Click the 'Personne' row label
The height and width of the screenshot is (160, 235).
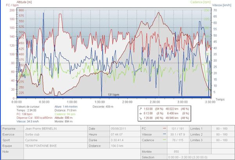(x=9, y=129)
